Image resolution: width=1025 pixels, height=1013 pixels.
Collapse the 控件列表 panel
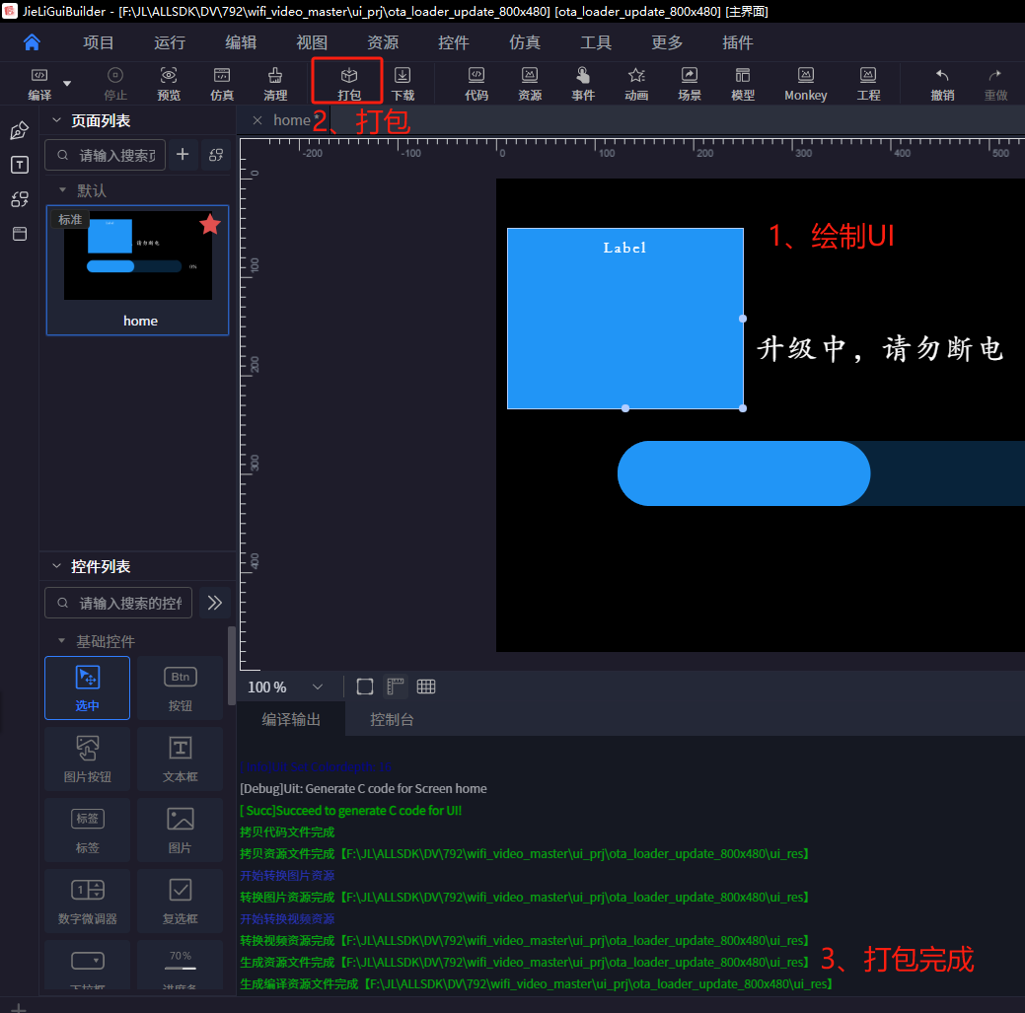pyautogui.click(x=57, y=566)
